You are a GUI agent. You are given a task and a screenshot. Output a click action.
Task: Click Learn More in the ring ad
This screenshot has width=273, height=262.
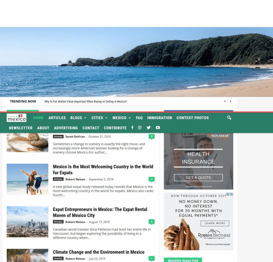[x=215, y=223]
